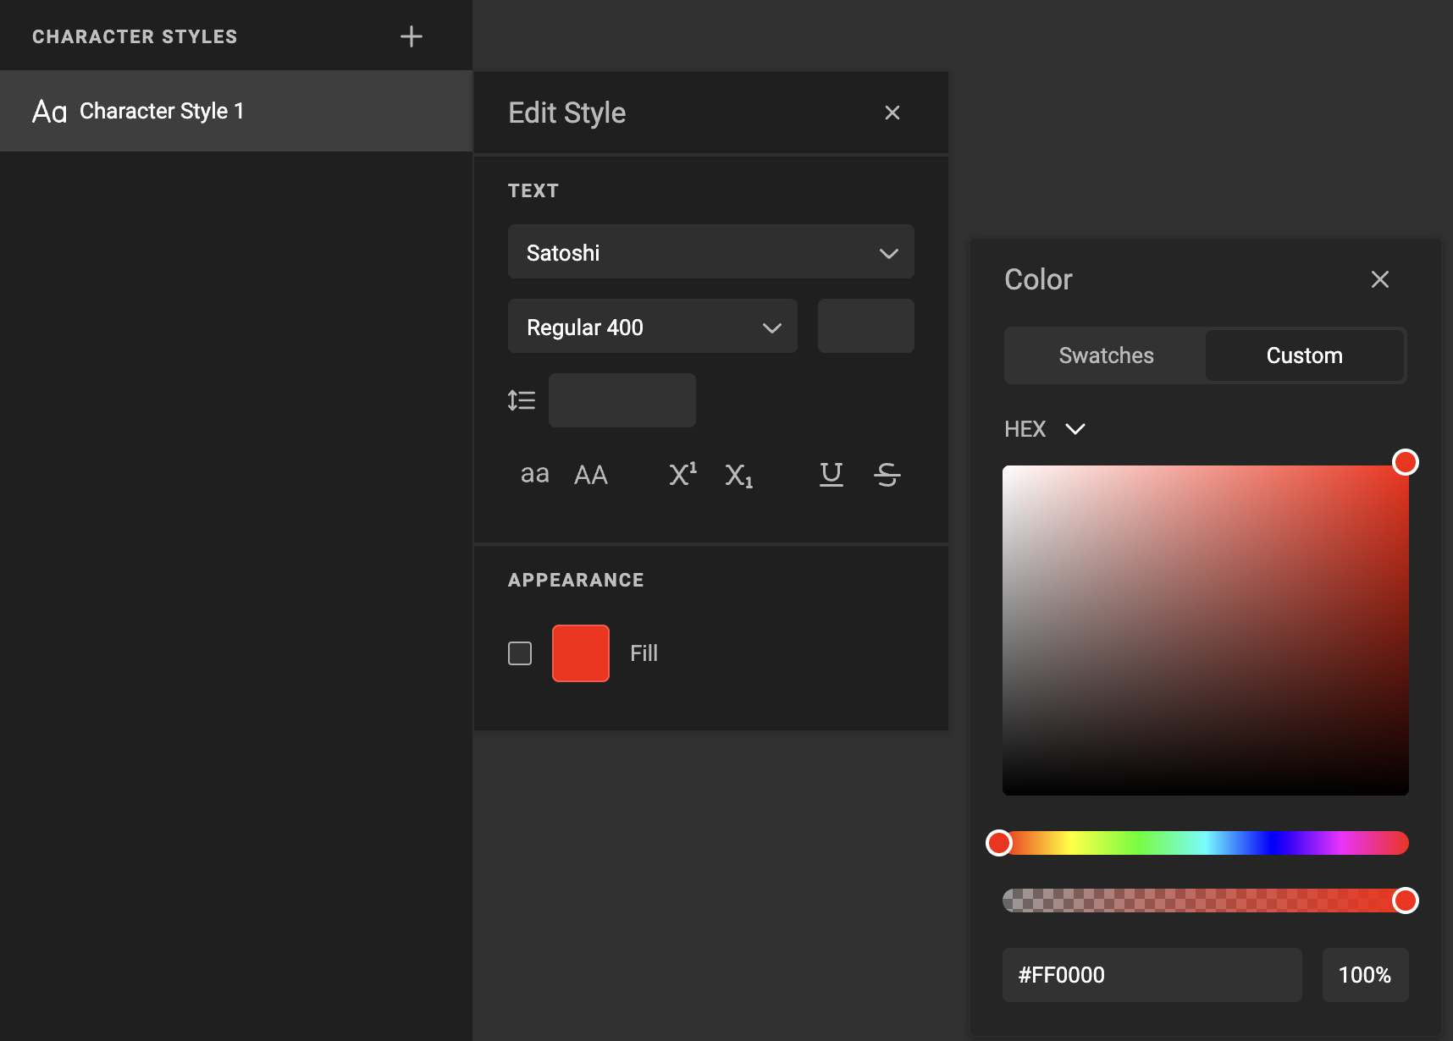This screenshot has height=1041, width=1453.
Task: Apply superscript formatting
Action: tap(682, 474)
